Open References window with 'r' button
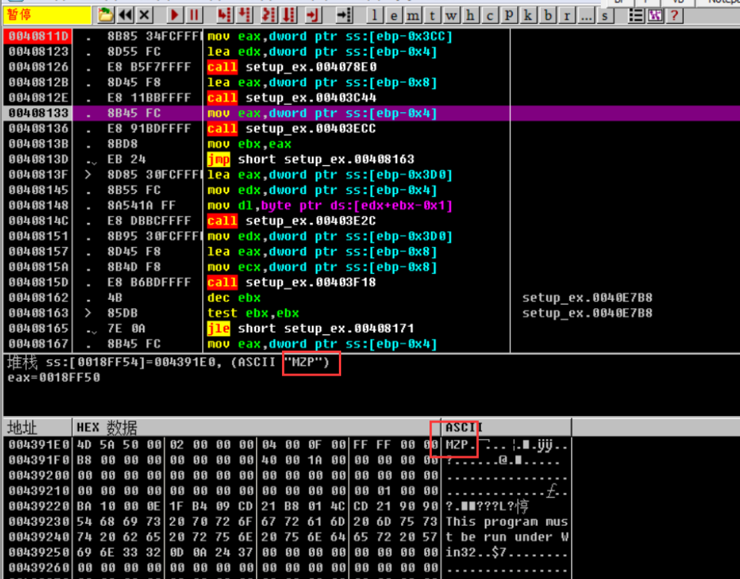The image size is (740, 579). click(x=567, y=16)
